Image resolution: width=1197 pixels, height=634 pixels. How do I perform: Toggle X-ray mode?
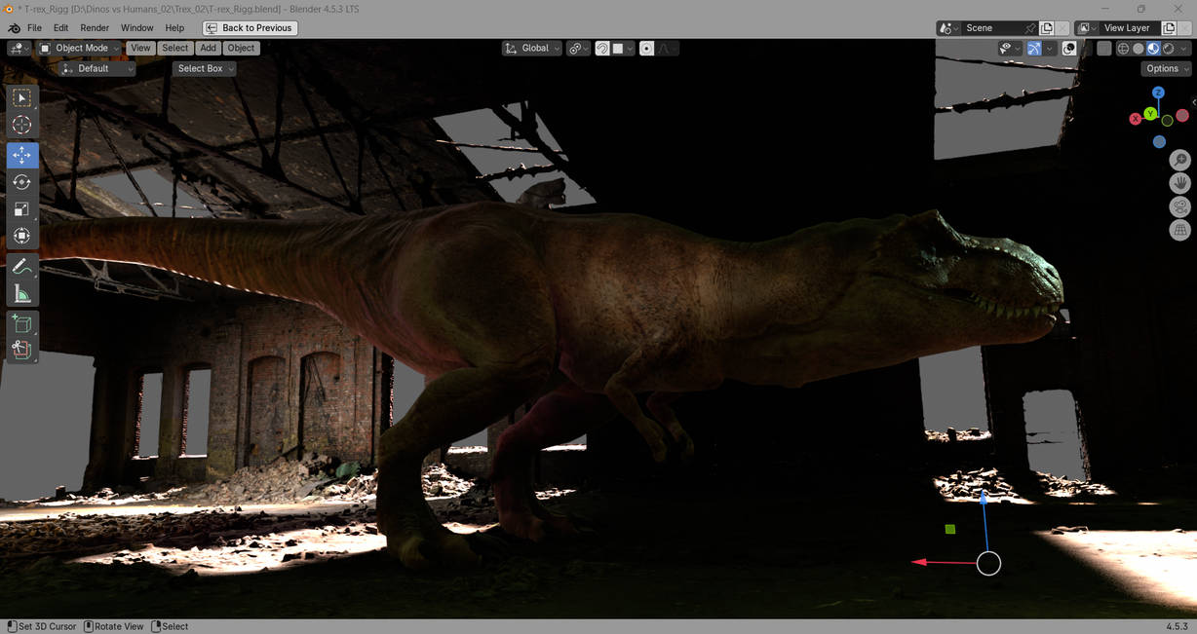[1103, 48]
